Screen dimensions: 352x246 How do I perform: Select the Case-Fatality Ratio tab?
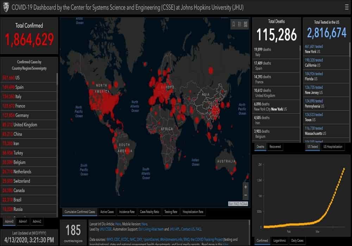click(x=149, y=212)
